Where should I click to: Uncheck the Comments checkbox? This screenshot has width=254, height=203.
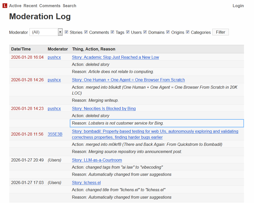(86, 32)
